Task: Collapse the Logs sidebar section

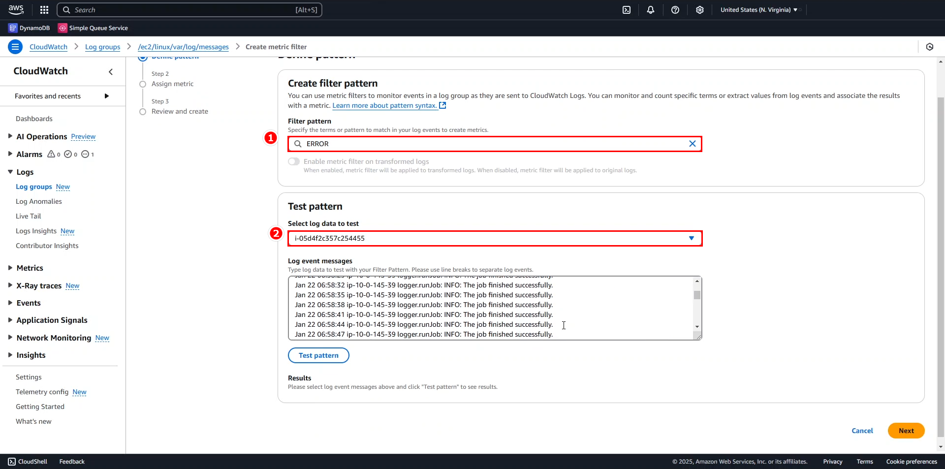Action: point(25,172)
